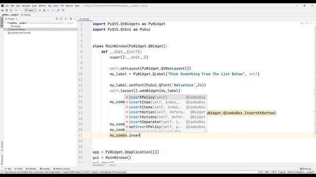Open the Event Log button

pos(306,169)
